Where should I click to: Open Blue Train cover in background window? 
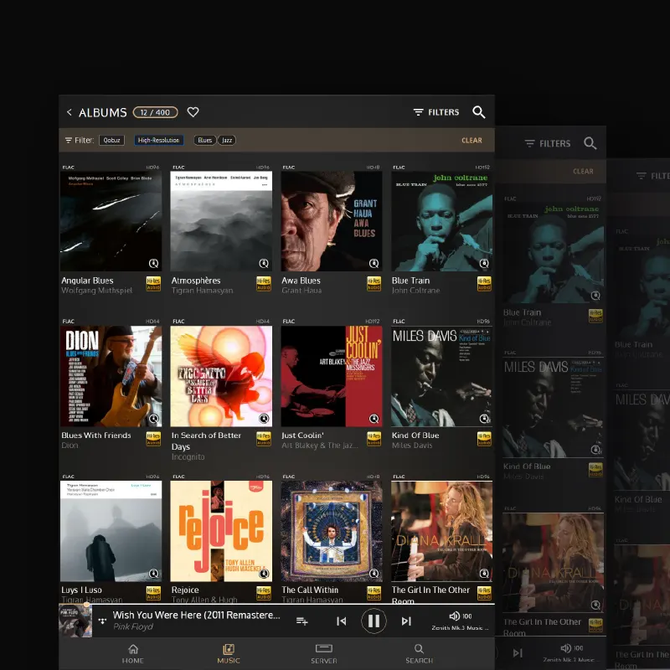[x=553, y=253]
